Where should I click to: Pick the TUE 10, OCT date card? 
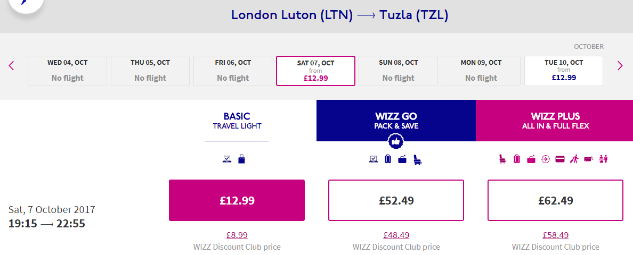coord(564,71)
